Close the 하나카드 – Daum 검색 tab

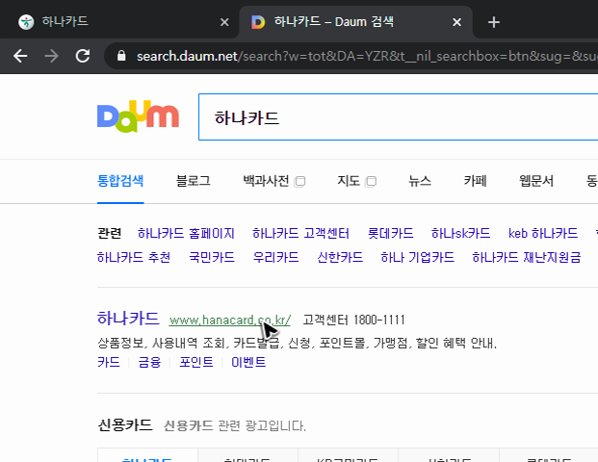(456, 22)
